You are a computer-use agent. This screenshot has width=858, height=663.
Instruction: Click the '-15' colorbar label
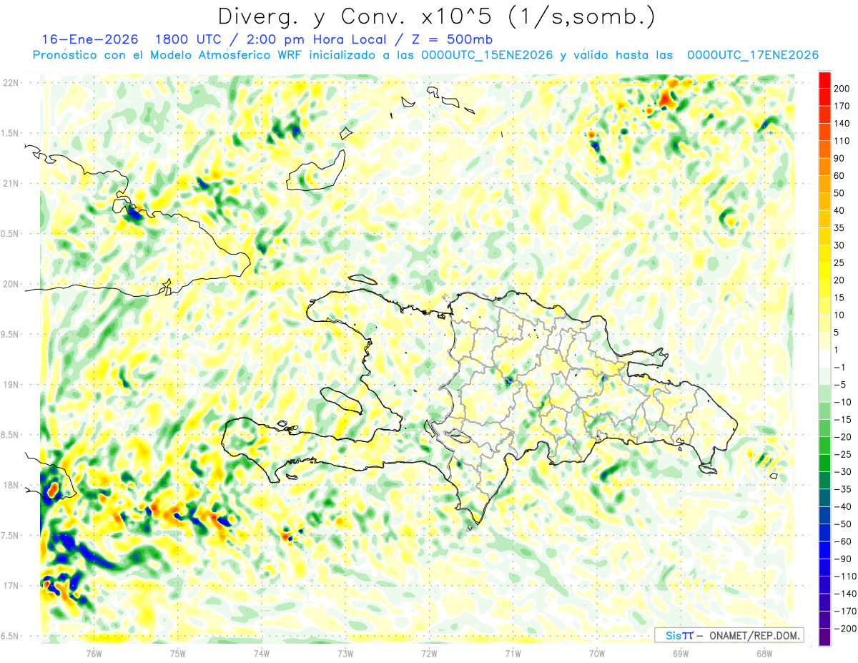tap(842, 420)
